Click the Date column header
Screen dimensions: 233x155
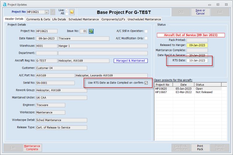[184, 85]
